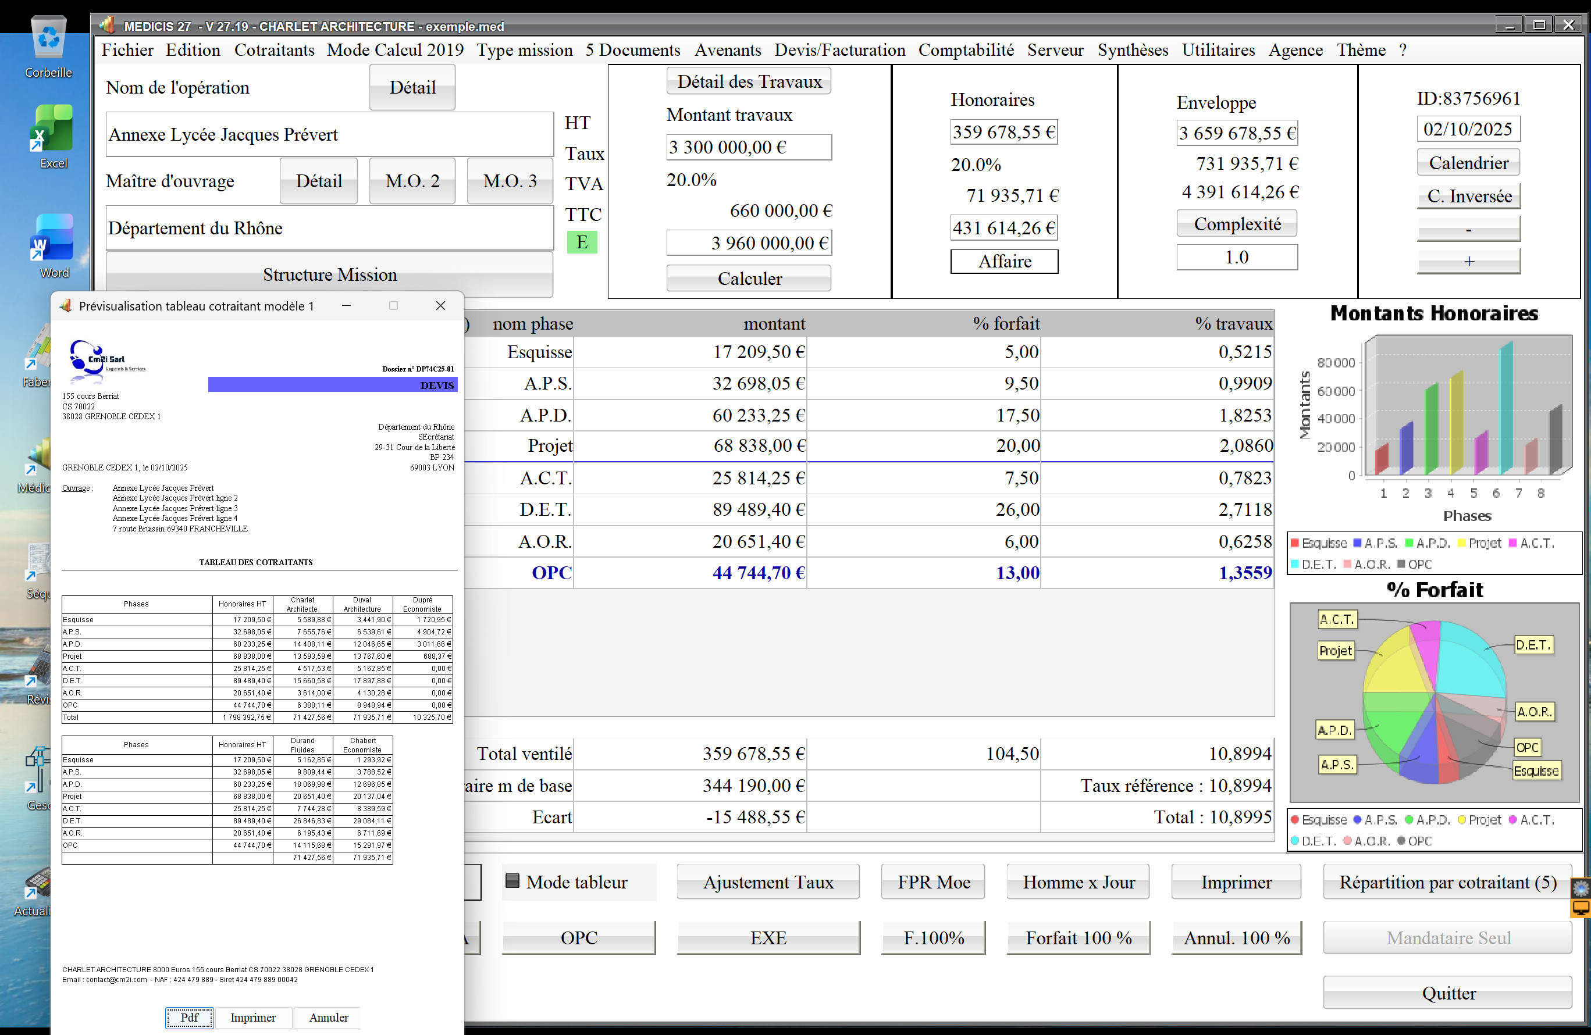The width and height of the screenshot is (1591, 1035).
Task: Launch the Word desktop shortcut
Action: (52, 245)
